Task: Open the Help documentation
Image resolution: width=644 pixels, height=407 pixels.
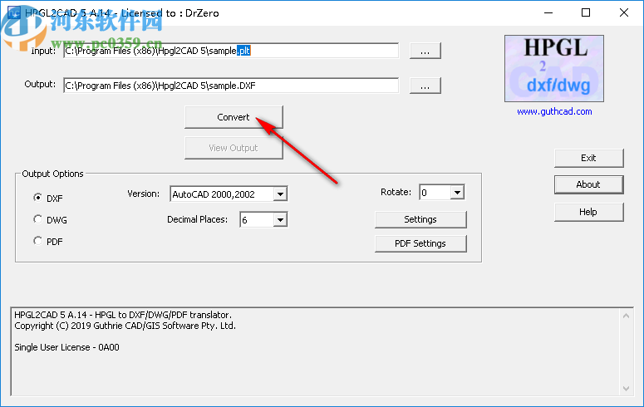Action: tap(588, 212)
